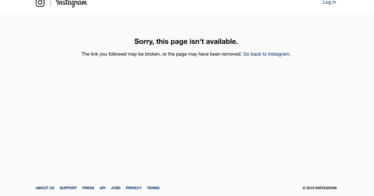The height and width of the screenshot is (196, 374).
Task: Open the JOBS footer link
Action: 116,188
